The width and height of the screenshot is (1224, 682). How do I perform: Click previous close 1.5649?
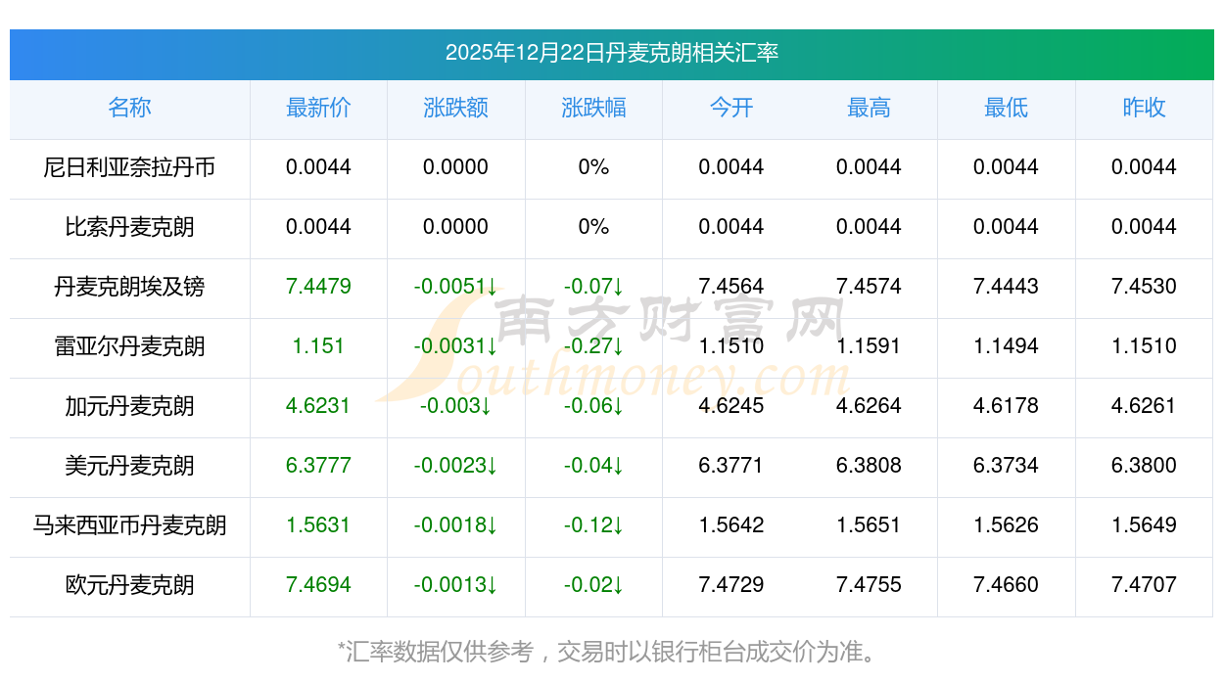(1144, 525)
